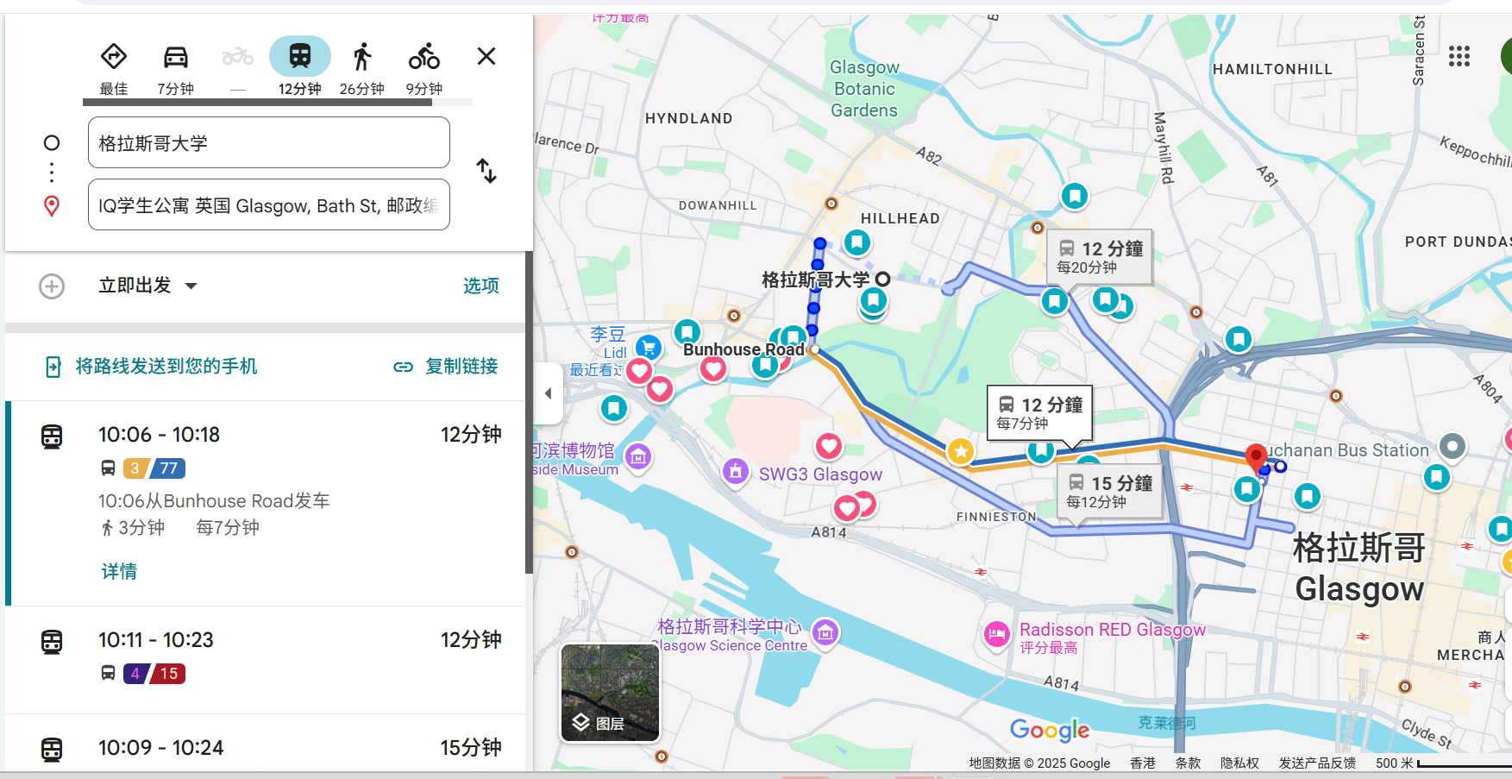Screen dimensions: 1512x779
Task: Open 选项 route options
Action: (x=480, y=286)
